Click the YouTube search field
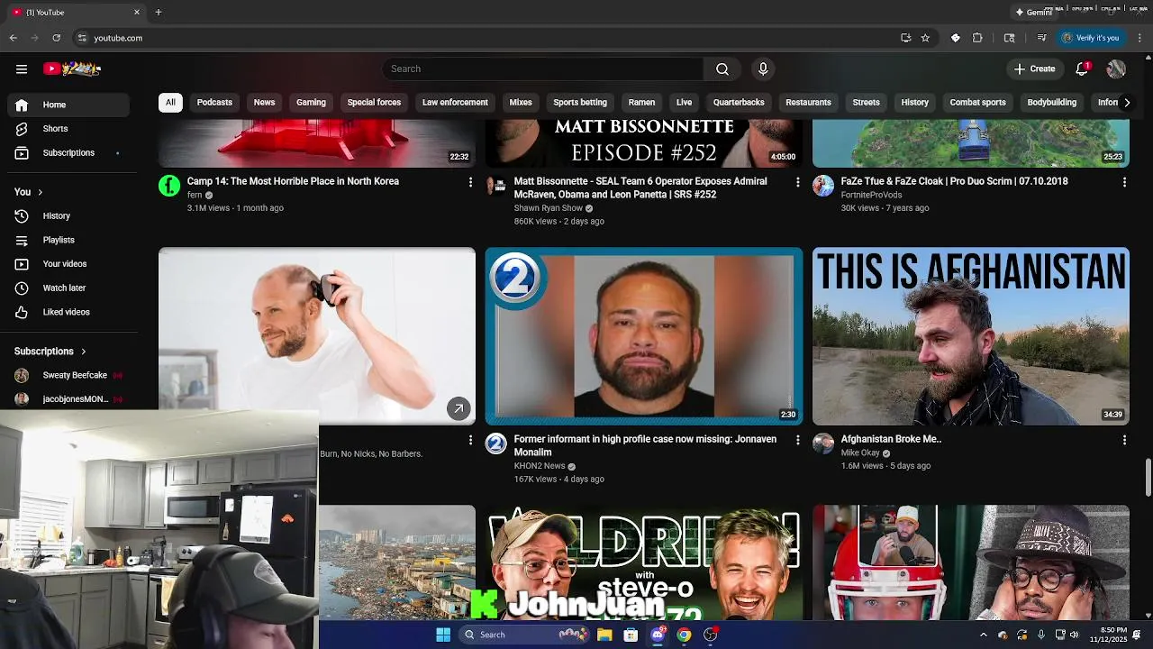 [x=542, y=69]
